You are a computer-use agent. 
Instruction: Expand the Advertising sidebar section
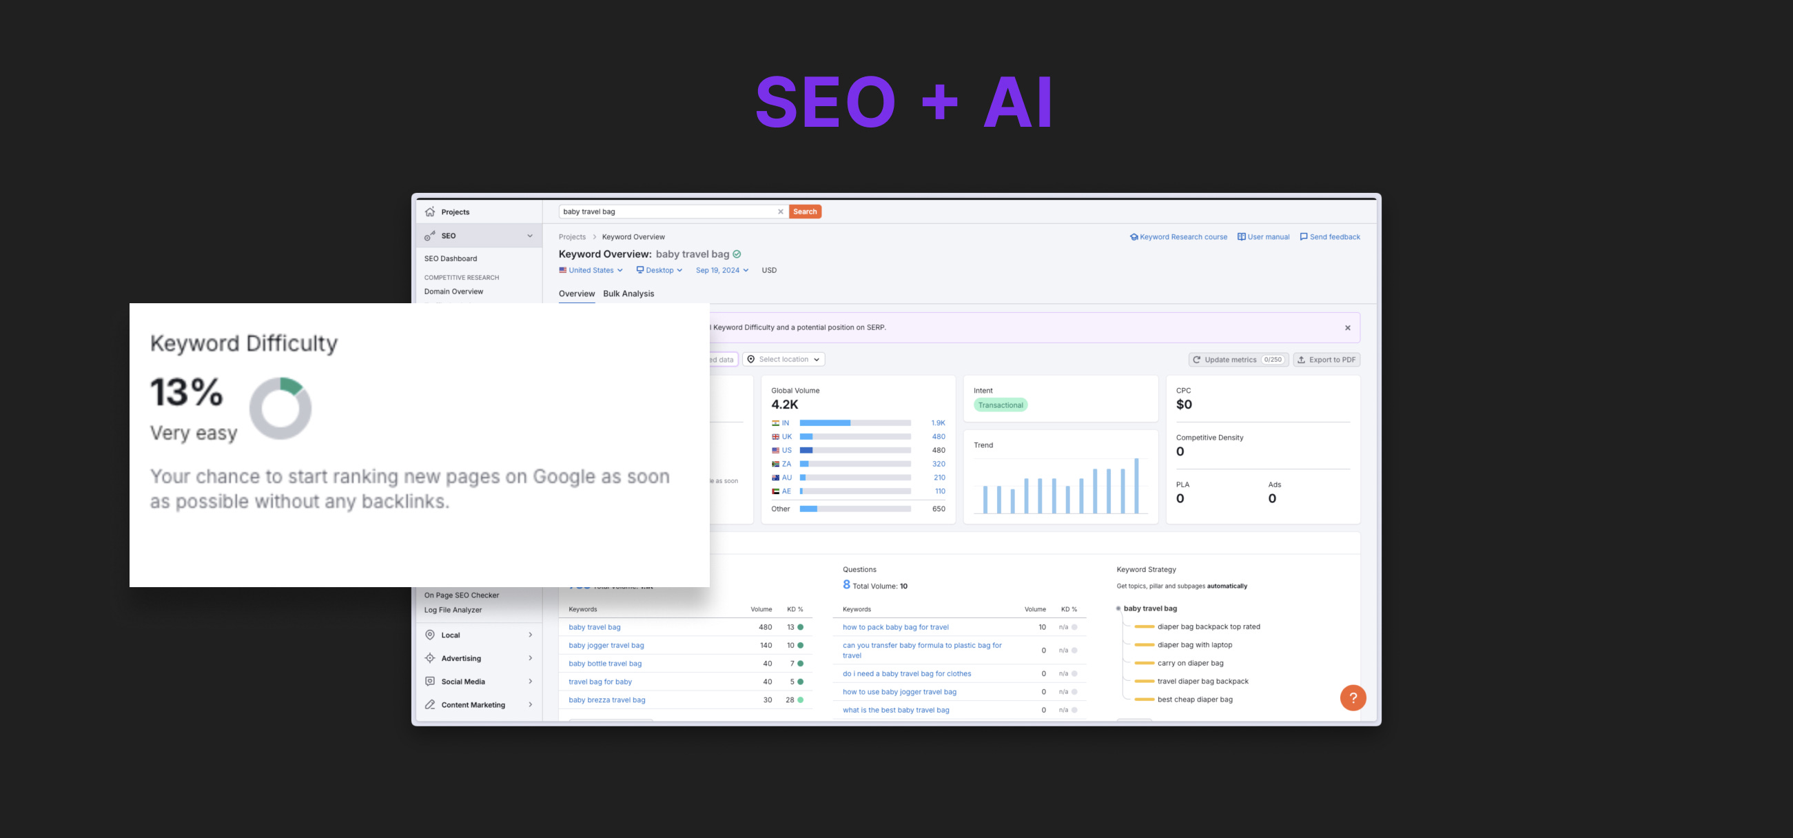(x=531, y=658)
